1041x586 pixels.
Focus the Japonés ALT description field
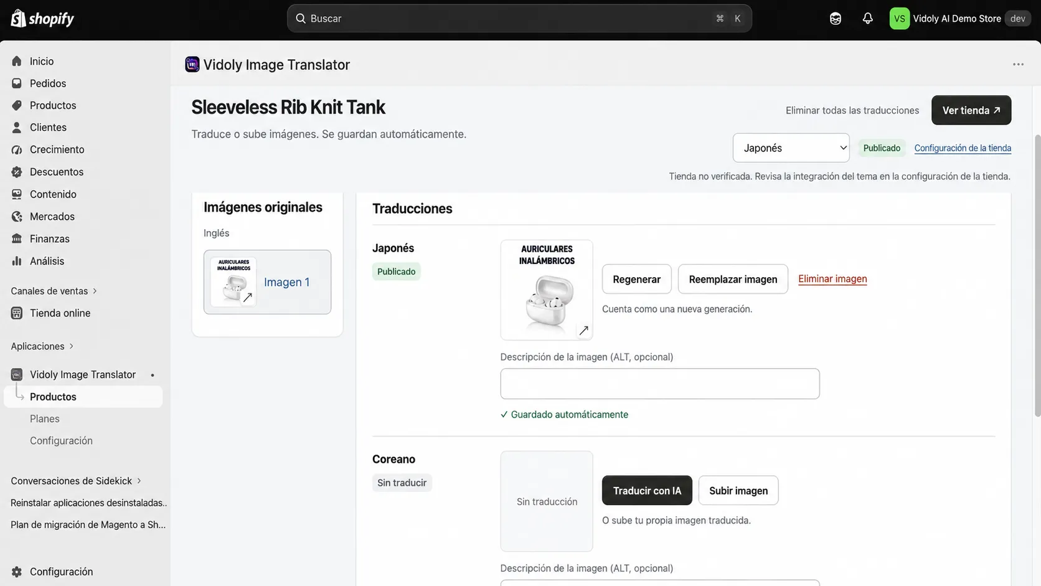click(x=660, y=384)
